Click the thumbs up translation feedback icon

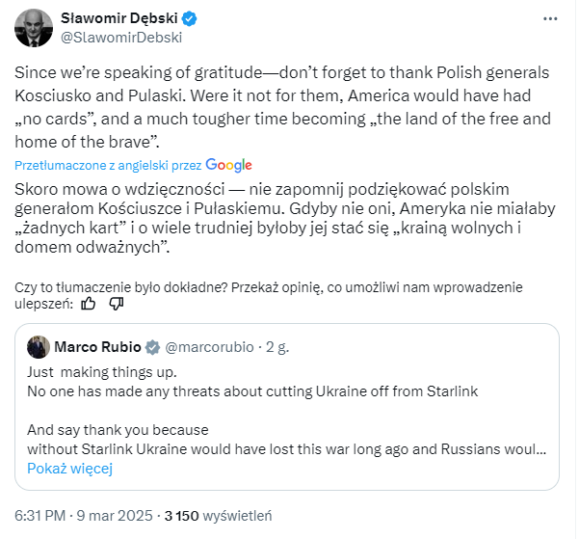[89, 304]
